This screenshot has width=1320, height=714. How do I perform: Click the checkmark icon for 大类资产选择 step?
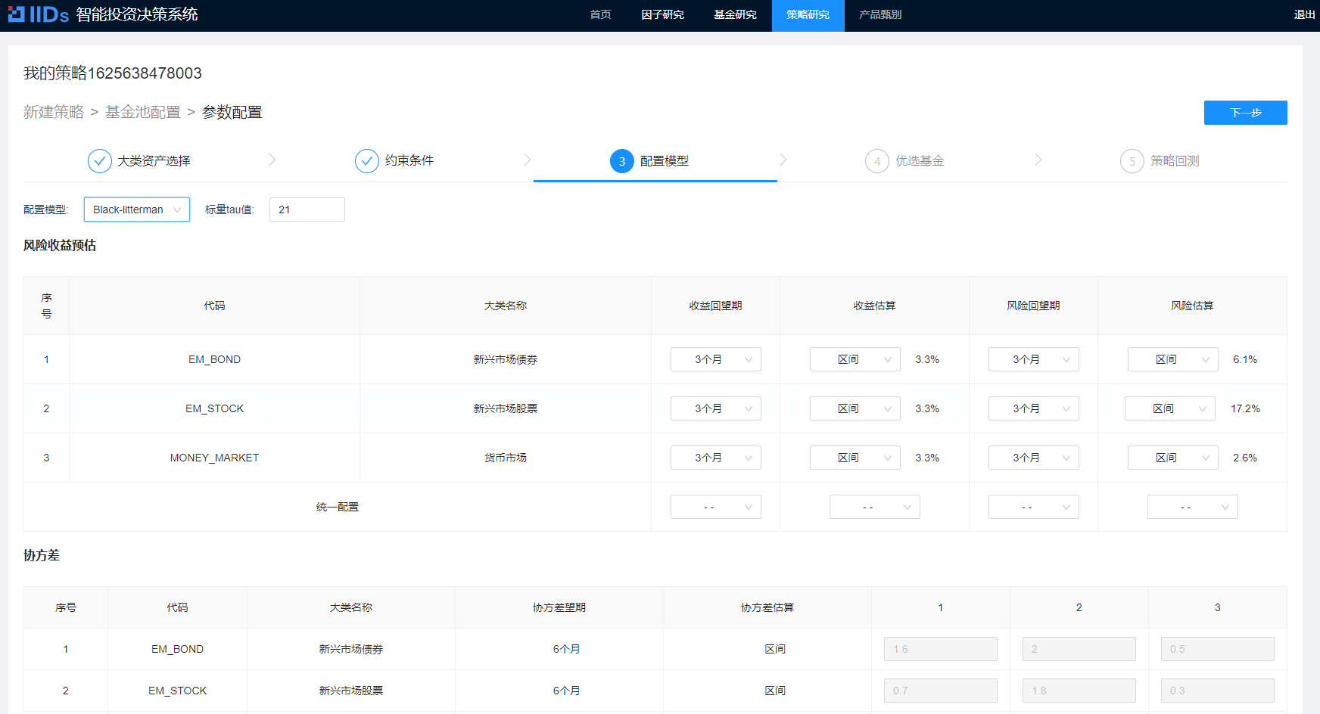[x=100, y=161]
